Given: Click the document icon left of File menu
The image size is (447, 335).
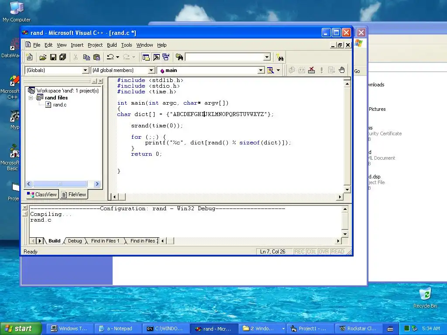Looking at the screenshot, I should coord(28,45).
